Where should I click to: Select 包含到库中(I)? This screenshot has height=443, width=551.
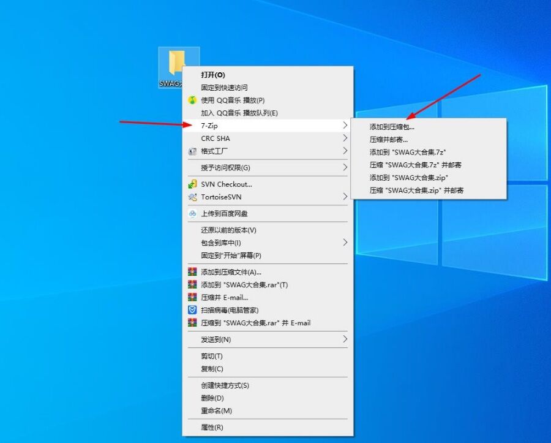pos(268,243)
